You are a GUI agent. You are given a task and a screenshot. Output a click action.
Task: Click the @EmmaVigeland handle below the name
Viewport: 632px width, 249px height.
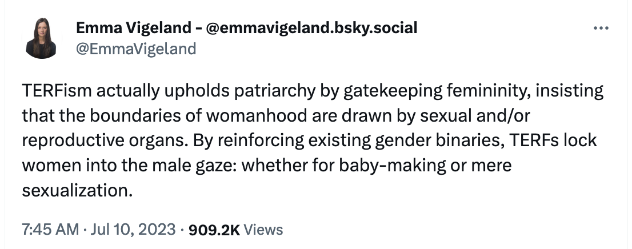click(136, 49)
